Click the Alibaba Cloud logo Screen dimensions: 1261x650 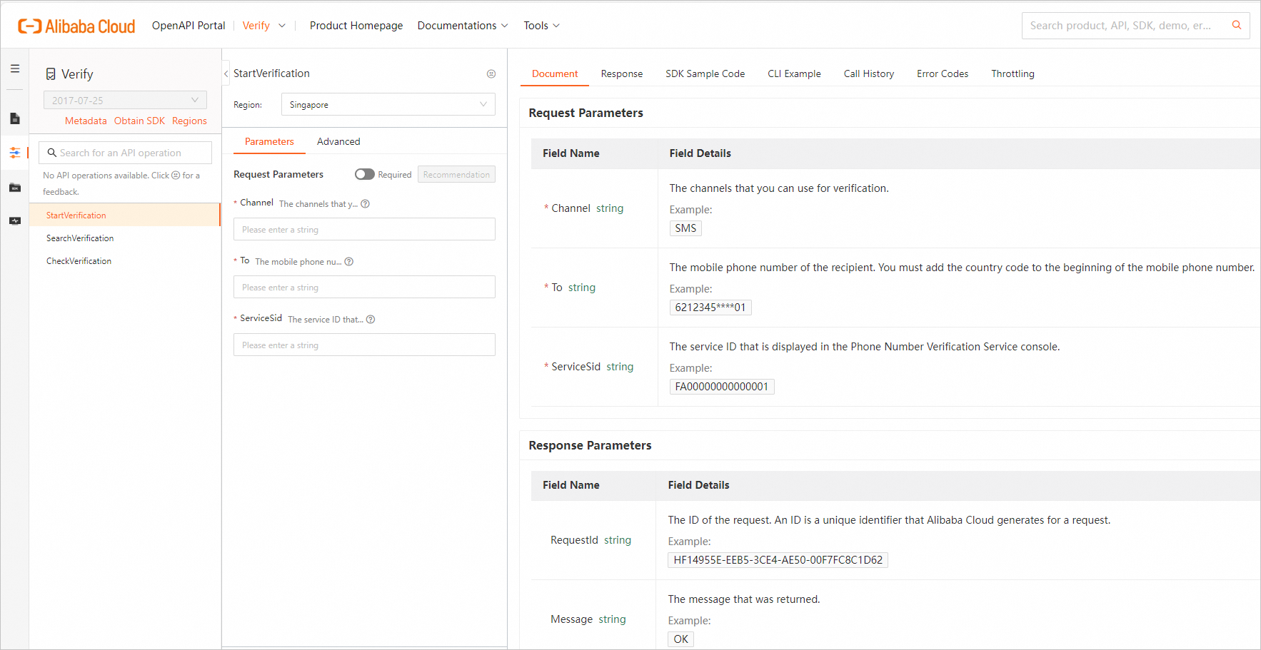(76, 26)
